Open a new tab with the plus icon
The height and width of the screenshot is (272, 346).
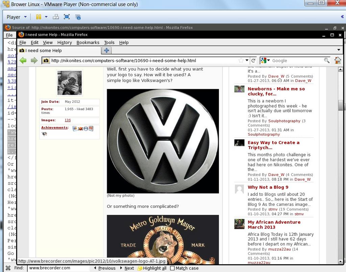point(106,50)
